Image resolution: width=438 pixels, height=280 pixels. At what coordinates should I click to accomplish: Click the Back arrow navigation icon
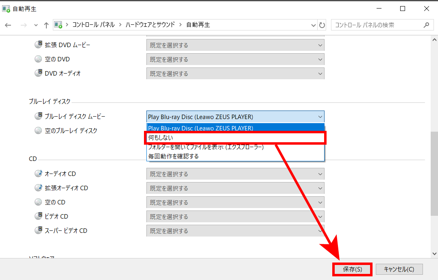coord(8,25)
